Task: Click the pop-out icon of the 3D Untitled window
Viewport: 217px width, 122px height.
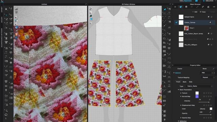Action: pos(86,4)
